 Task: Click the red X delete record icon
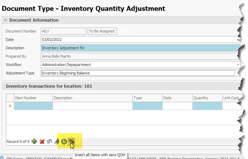(x=42, y=142)
